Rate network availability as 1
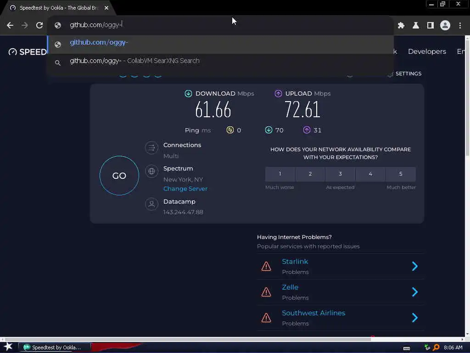 pos(280,174)
